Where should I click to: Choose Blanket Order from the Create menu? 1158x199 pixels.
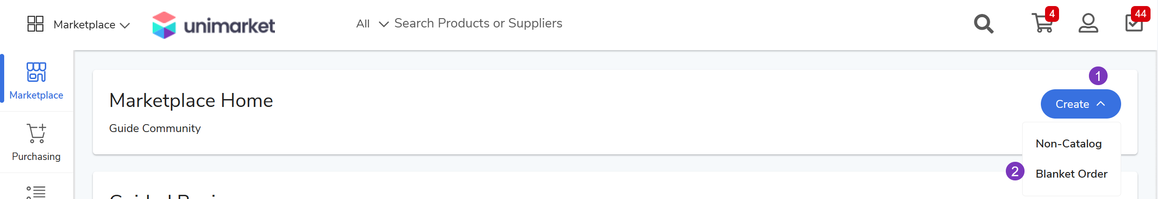tap(1071, 174)
